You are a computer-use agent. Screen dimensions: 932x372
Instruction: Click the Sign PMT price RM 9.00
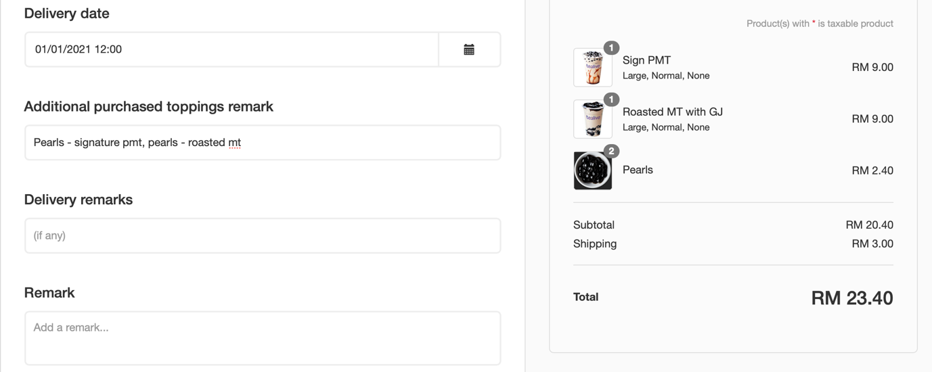[x=872, y=67]
